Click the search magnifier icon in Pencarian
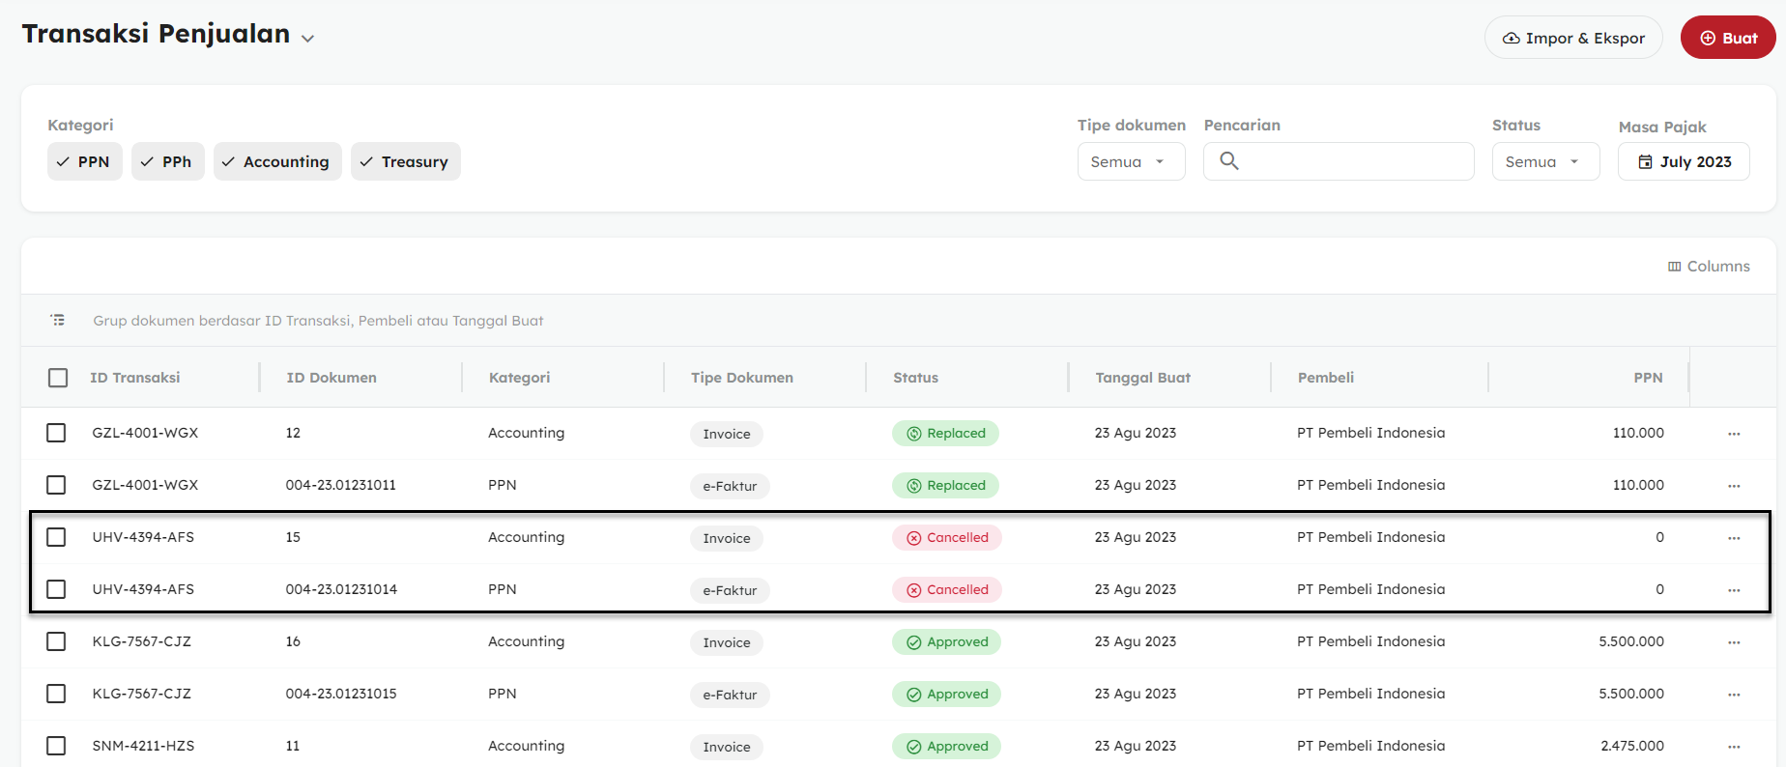Screen dimensions: 1786x767 coord(1228,161)
